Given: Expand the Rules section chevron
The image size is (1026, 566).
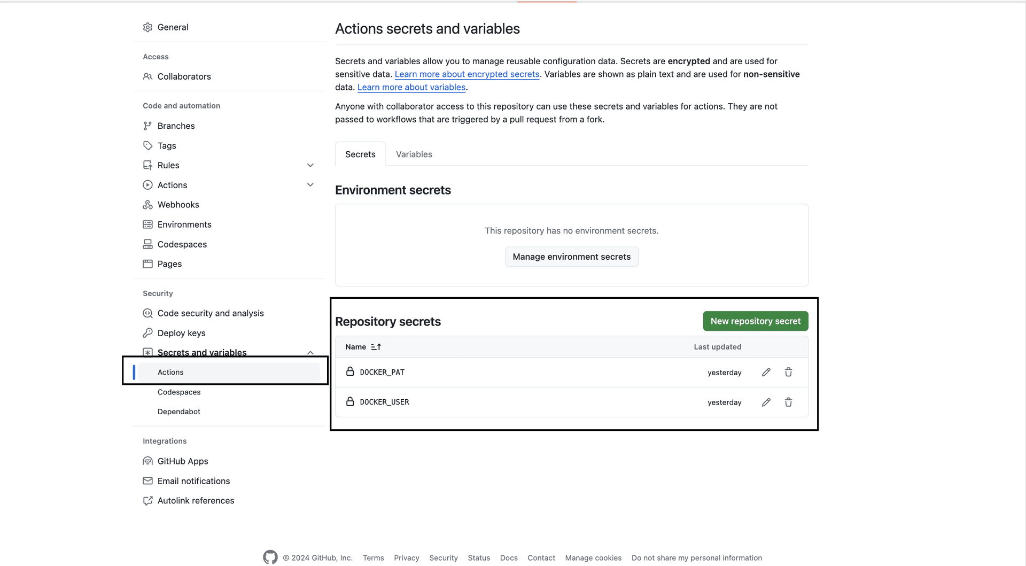Looking at the screenshot, I should 310,165.
